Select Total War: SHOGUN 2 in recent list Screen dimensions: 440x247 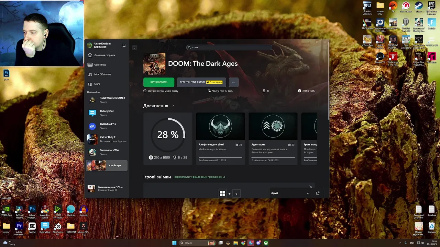pyautogui.click(x=107, y=100)
